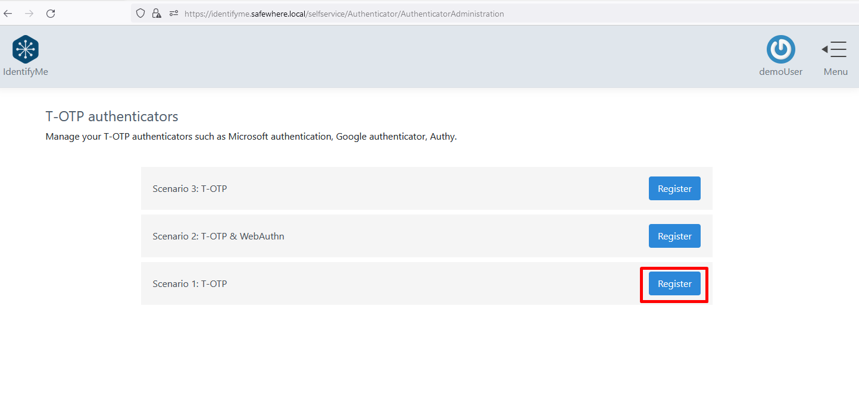Click the IdentifyMe snowflake logo
Viewport: 859px width, 410px height.
click(x=26, y=49)
